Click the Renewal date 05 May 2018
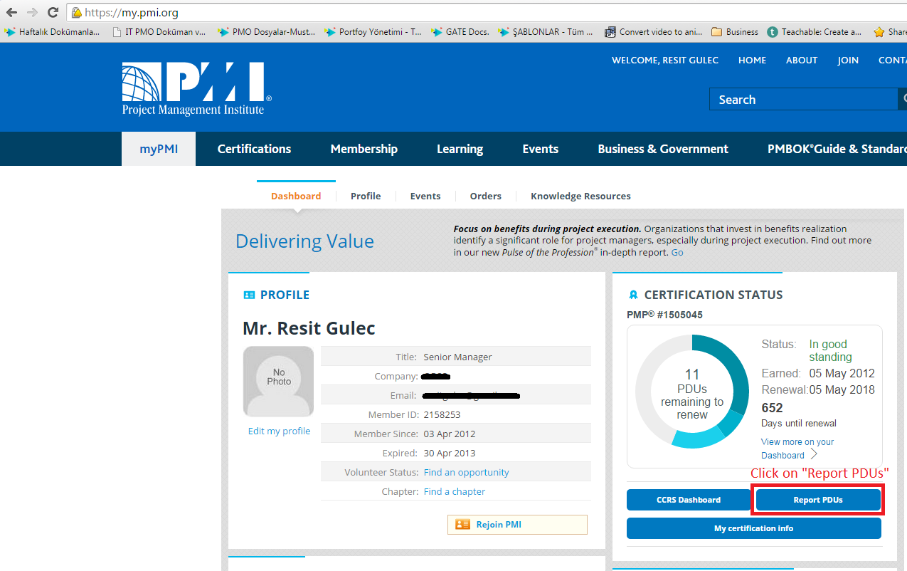Image resolution: width=907 pixels, height=571 pixels. [x=842, y=389]
